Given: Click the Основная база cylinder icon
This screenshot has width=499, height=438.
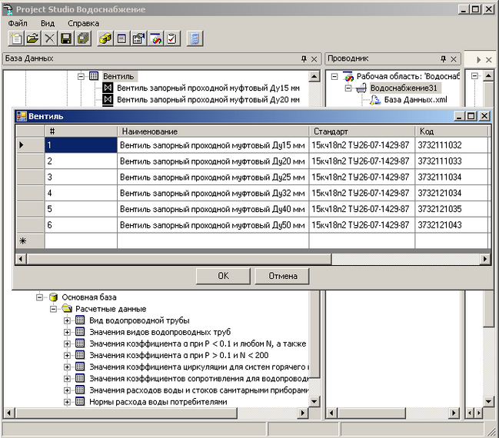Looking at the screenshot, I should 54,297.
